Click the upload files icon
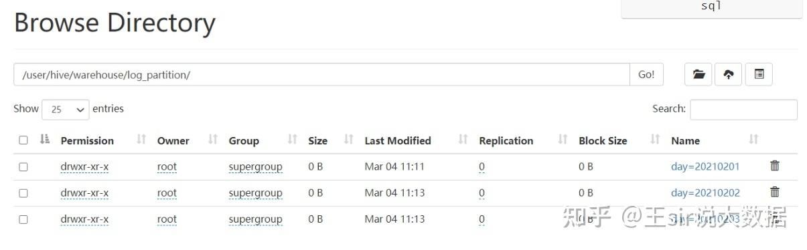The height and width of the screenshot is (250, 807). 729,75
